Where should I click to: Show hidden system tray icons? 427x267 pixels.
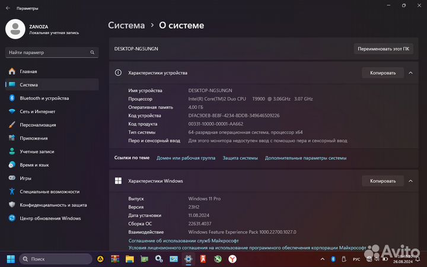[x=323, y=259]
